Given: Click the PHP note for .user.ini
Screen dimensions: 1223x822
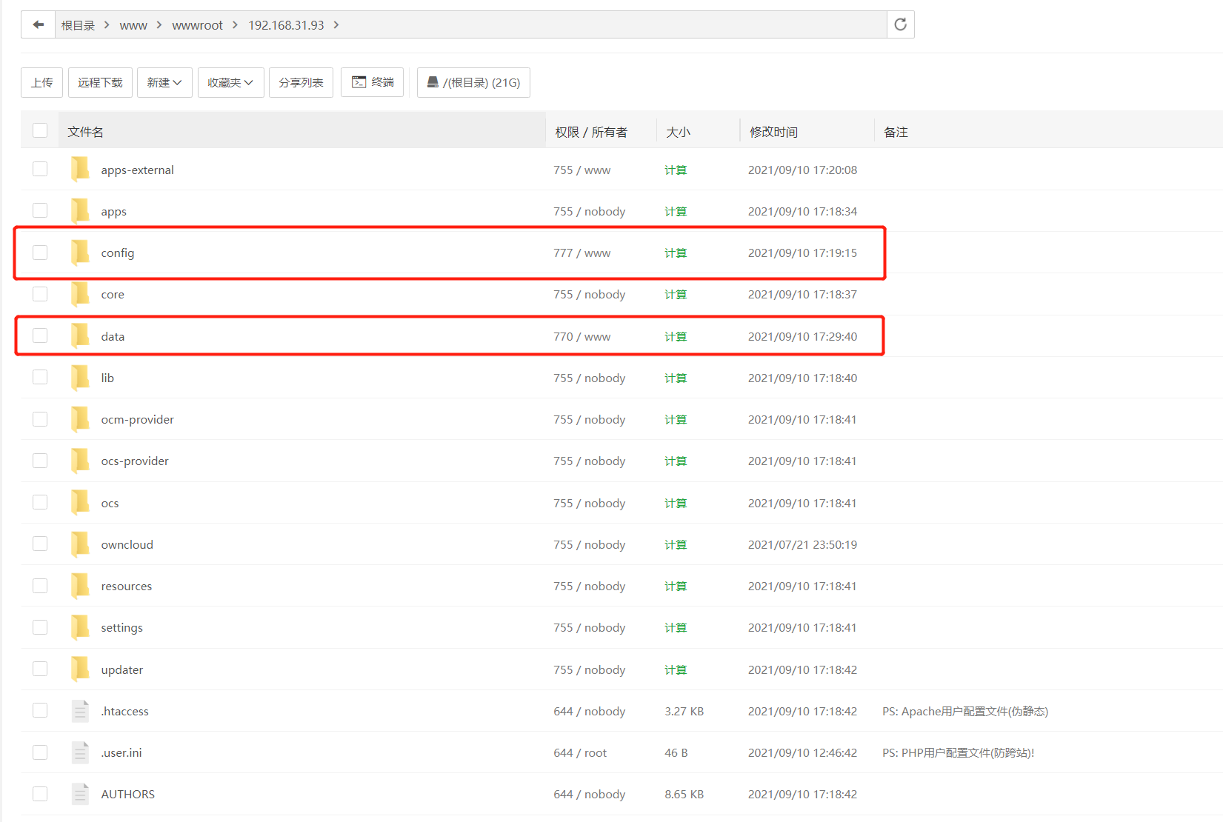Looking at the screenshot, I should [959, 752].
